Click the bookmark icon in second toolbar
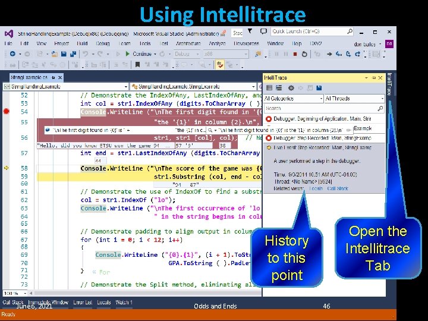The width and height of the screenshot is (428, 321). coord(137,65)
